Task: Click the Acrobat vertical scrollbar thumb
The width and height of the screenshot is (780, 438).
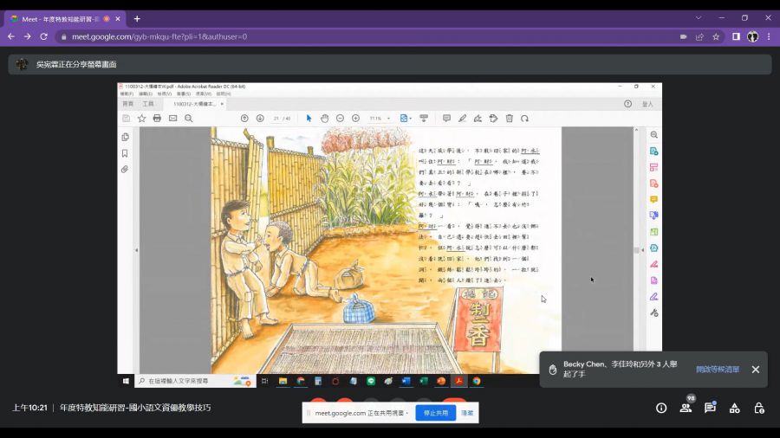Action: pos(636,250)
